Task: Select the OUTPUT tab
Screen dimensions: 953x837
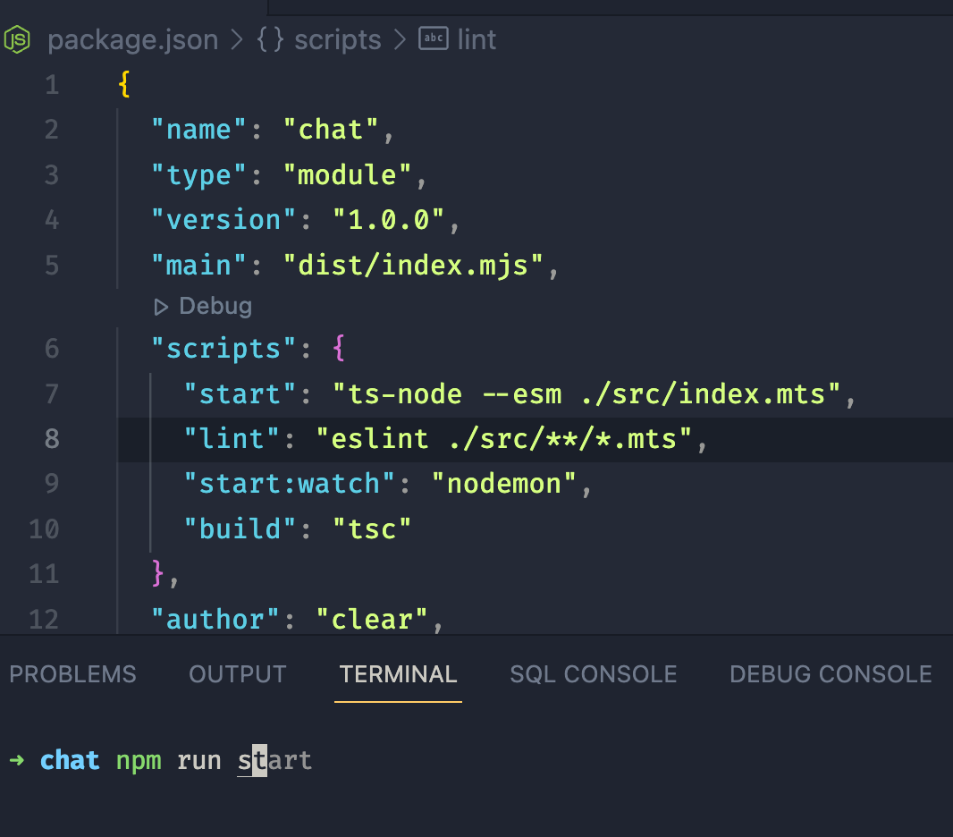Action: point(237,674)
